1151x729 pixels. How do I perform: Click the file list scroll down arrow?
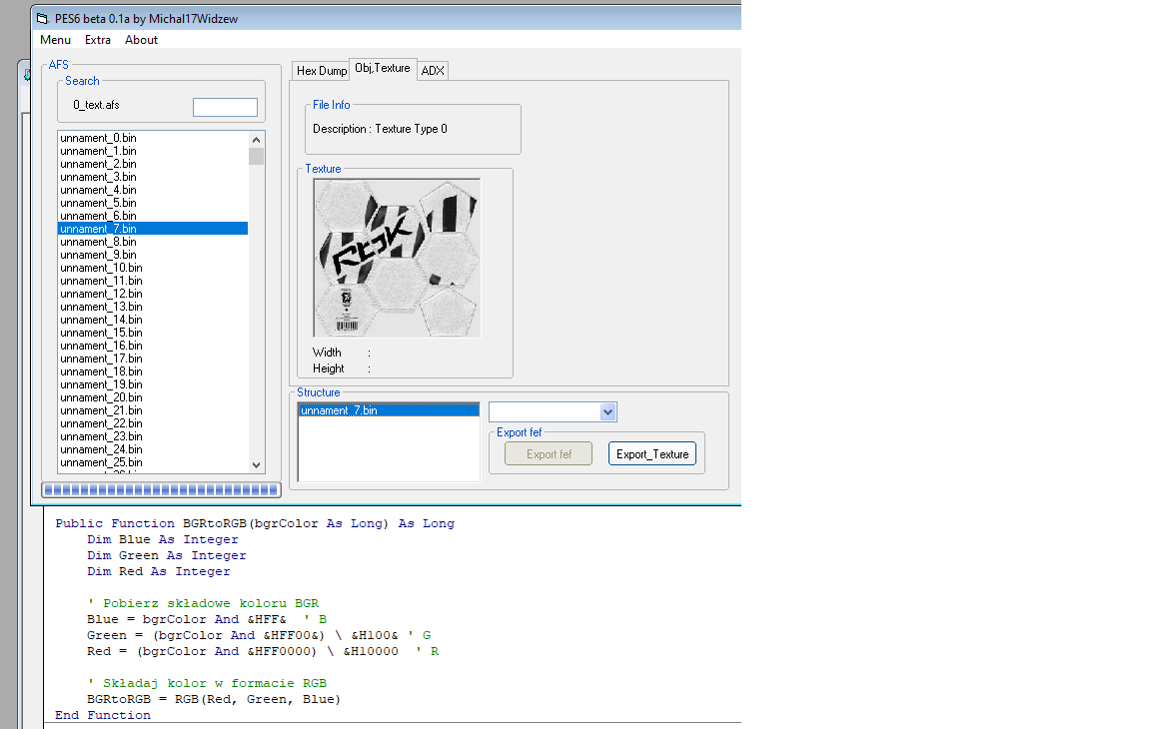256,465
